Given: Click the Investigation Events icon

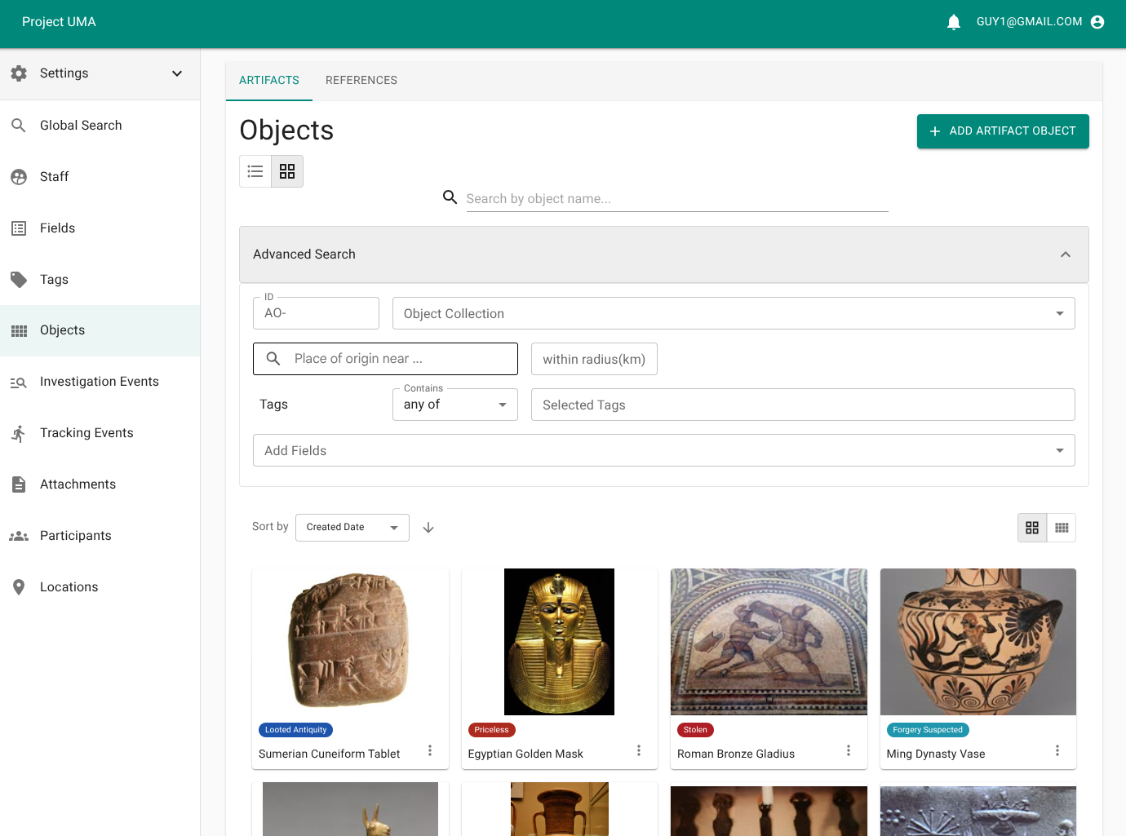Looking at the screenshot, I should 19,382.
